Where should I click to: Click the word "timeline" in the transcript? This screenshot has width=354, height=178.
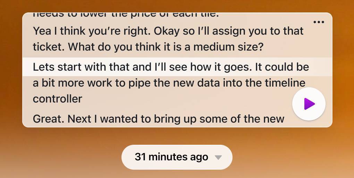point(285,83)
